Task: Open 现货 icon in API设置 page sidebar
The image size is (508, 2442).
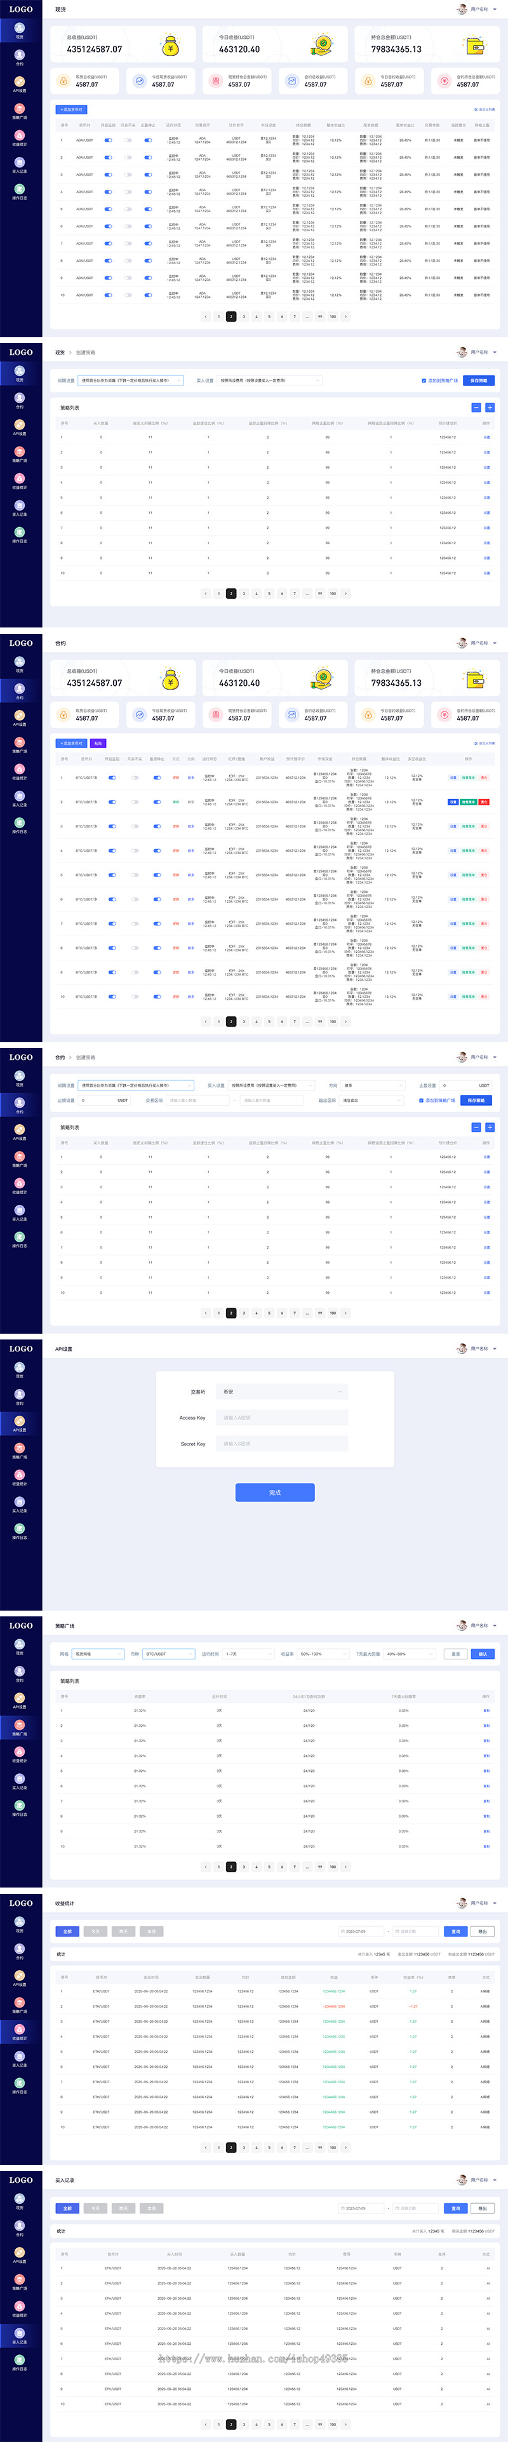Action: 20,1369
